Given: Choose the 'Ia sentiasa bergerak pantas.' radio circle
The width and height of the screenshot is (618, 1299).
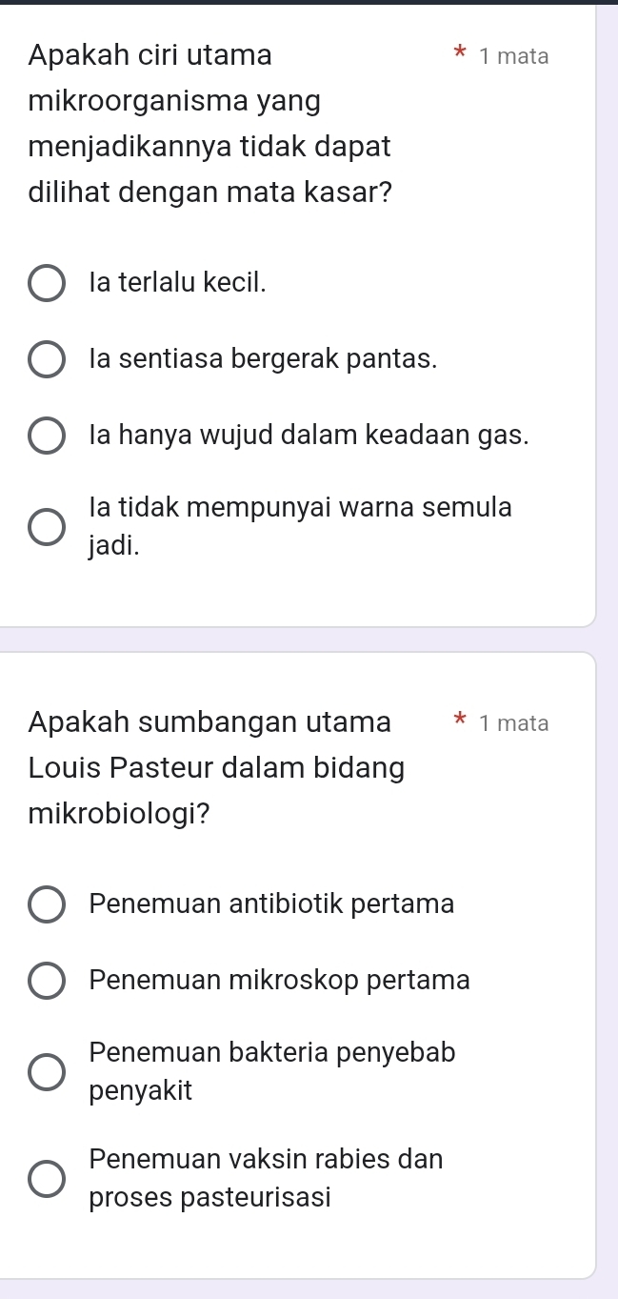Looking at the screenshot, I should point(47,360).
